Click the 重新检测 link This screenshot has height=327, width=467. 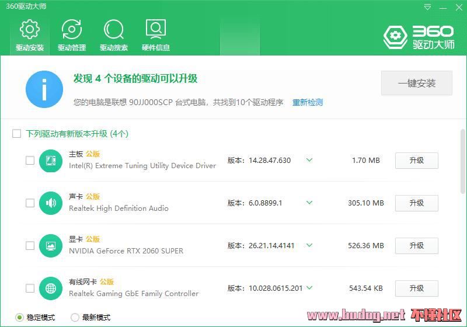[308, 102]
